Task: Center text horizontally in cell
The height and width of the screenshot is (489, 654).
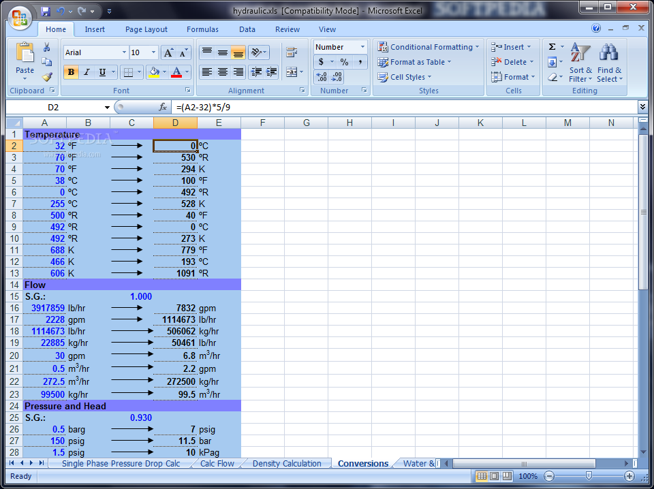Action: point(223,72)
